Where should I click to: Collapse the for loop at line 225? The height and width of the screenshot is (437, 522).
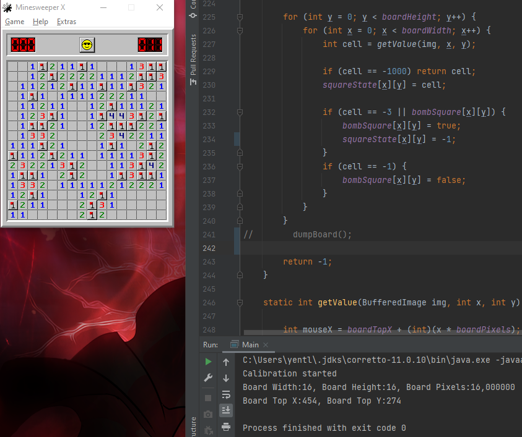(240, 17)
